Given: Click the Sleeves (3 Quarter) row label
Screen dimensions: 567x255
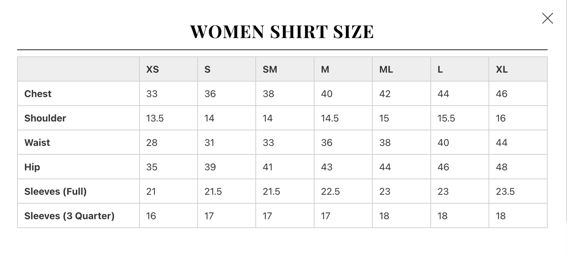Looking at the screenshot, I should coord(69,216).
